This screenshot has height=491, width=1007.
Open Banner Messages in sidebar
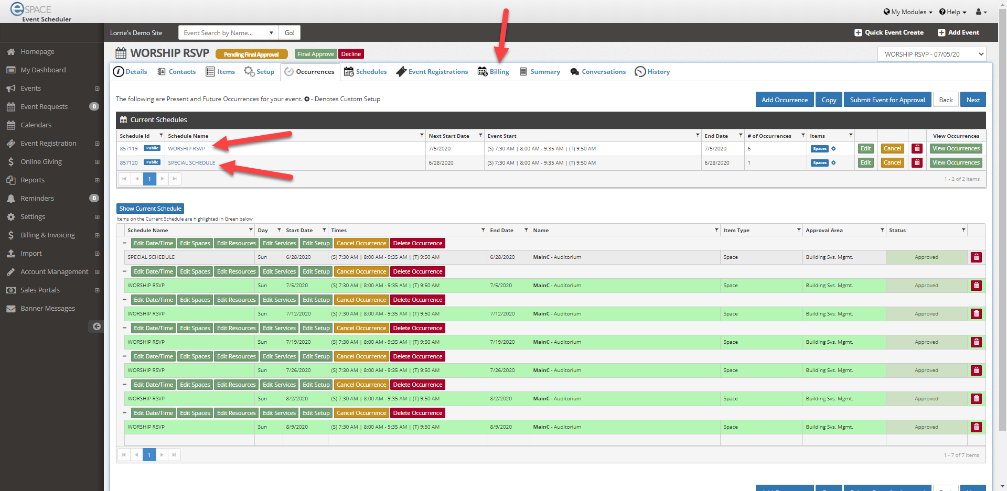(48, 308)
